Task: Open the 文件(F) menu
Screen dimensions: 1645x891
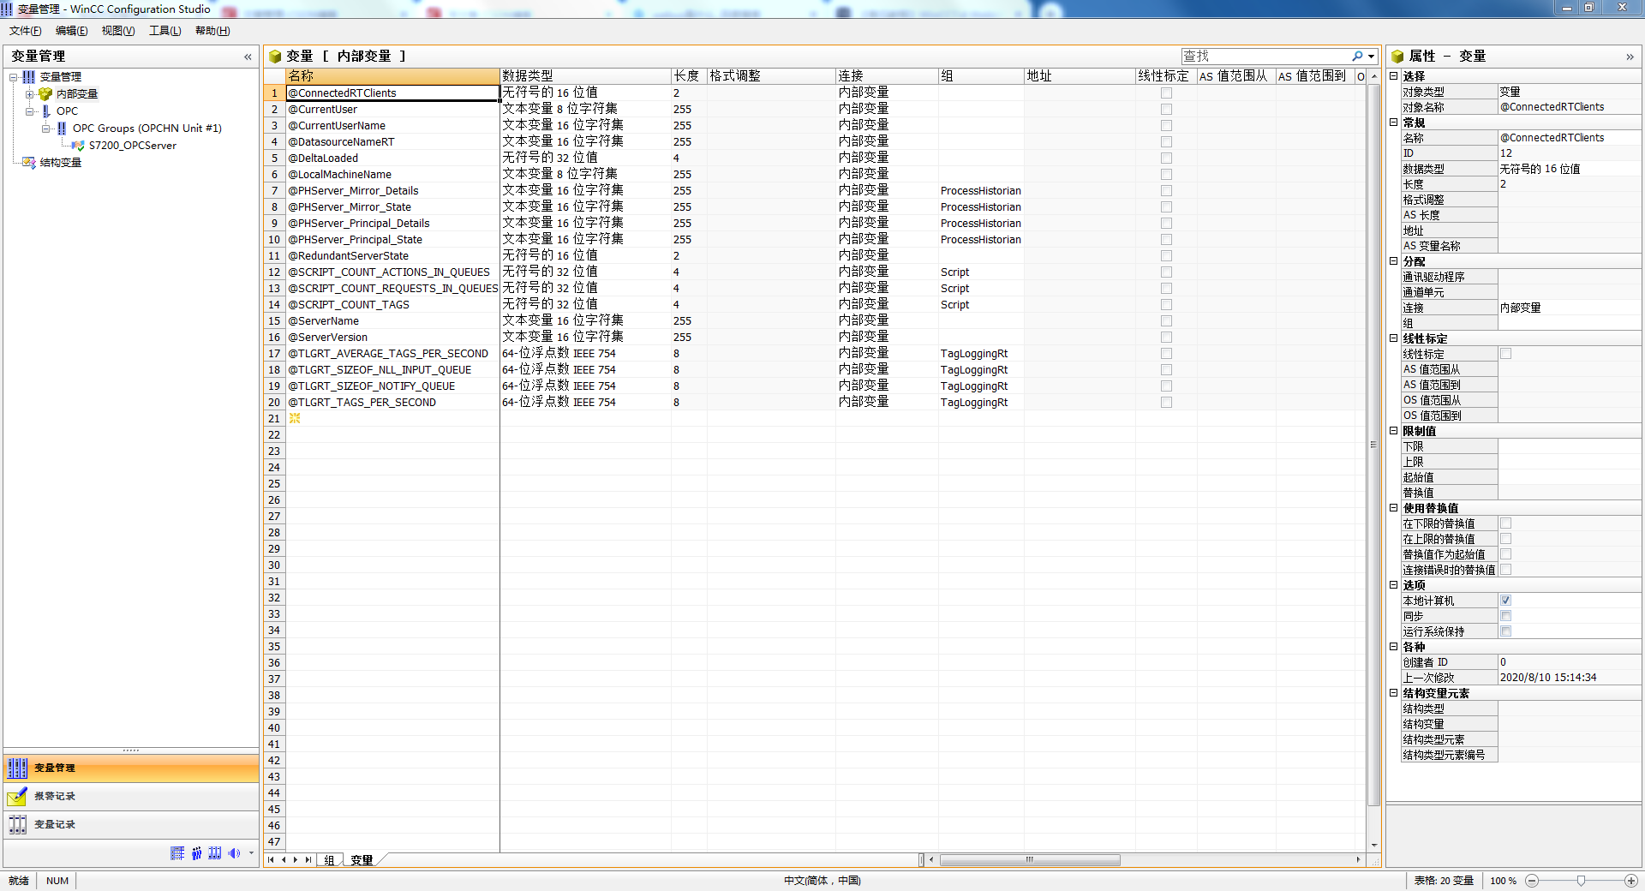Action: pos(25,31)
